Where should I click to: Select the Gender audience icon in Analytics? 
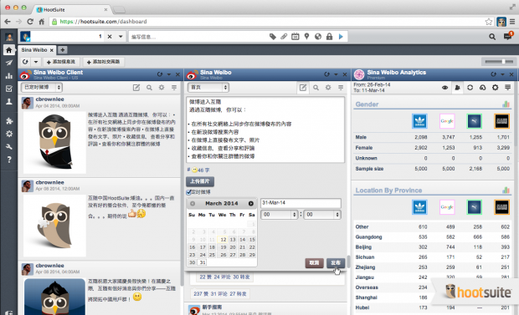pyautogui.click(x=457, y=88)
